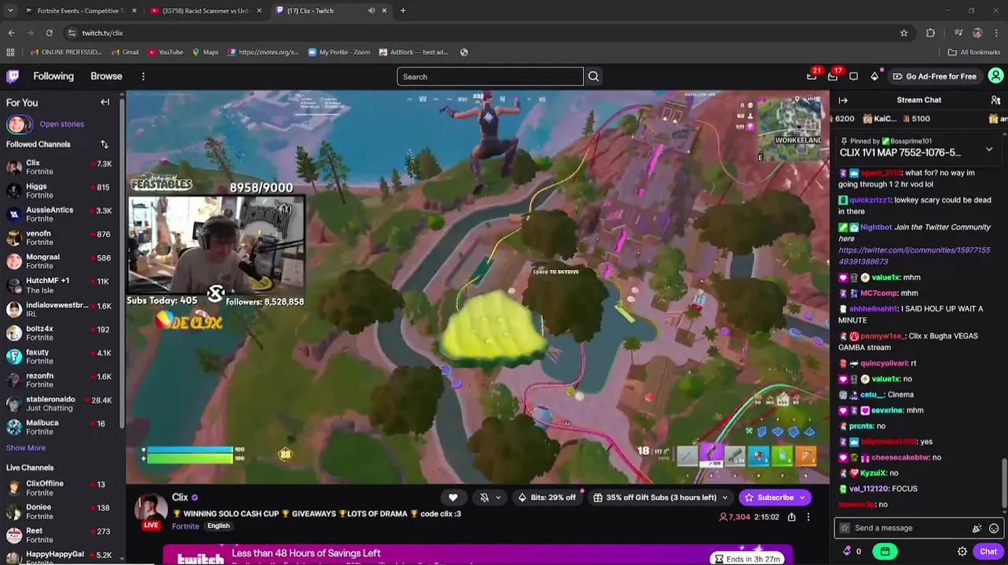Screen dimensions: 1008x565
Task: Collapse the For You sidebar
Action: (104, 102)
